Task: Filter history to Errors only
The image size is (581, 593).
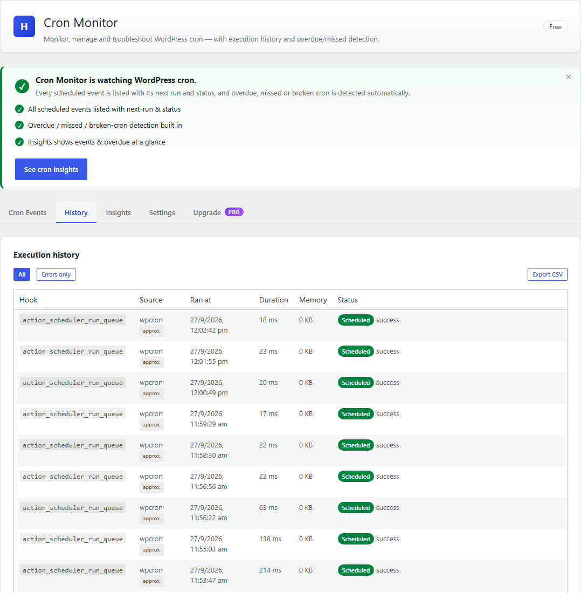Action: [56, 274]
